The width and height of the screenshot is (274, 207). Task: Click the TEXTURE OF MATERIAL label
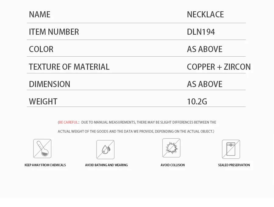click(x=69, y=67)
